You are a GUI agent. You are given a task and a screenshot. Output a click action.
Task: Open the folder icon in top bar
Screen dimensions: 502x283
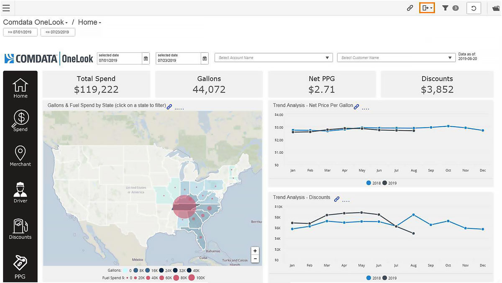[x=496, y=8]
